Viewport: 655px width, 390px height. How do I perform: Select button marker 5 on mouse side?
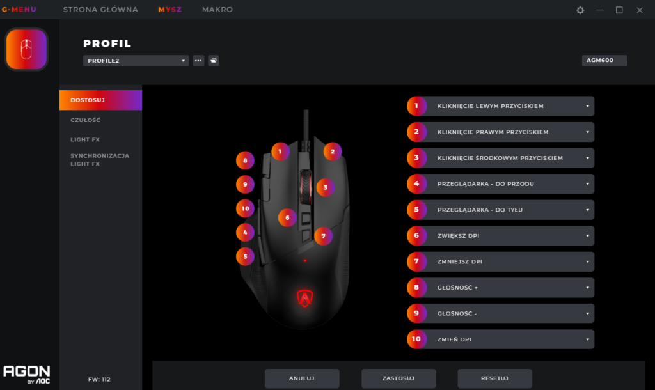pyautogui.click(x=245, y=256)
